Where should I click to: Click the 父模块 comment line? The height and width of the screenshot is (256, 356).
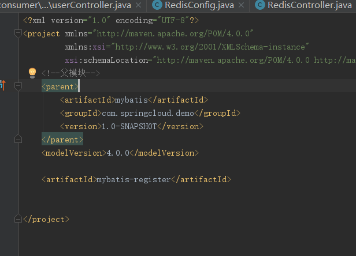point(71,73)
